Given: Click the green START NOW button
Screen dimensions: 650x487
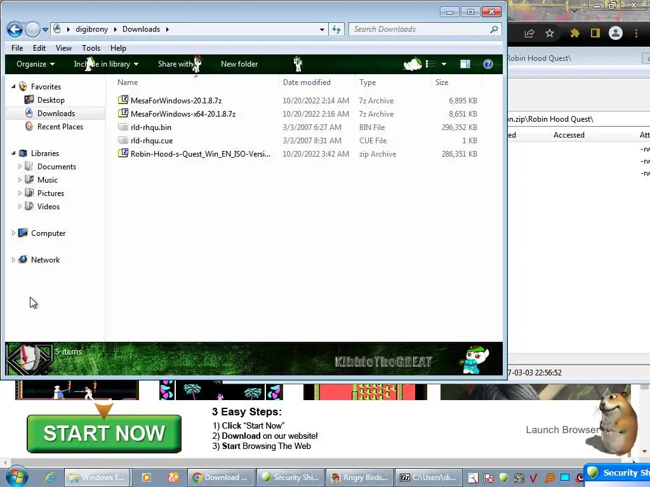Looking at the screenshot, I should tap(104, 434).
